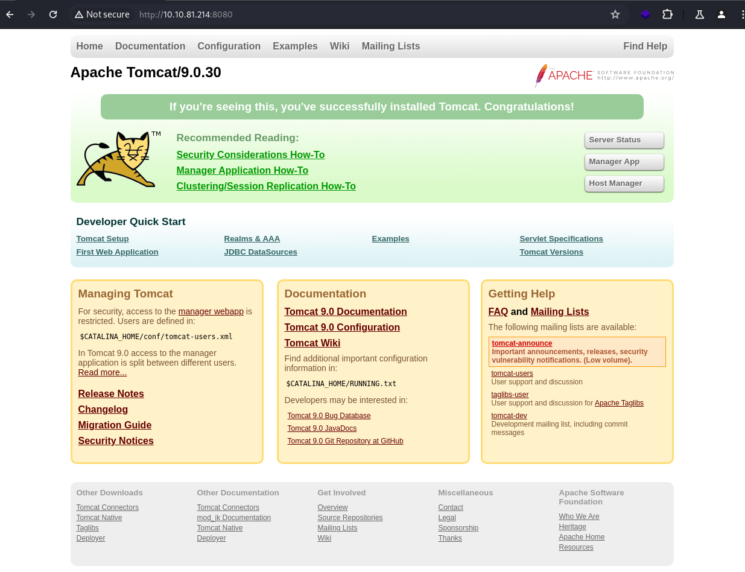
Task: Click the Tomcat cat mascot logo
Action: click(118, 159)
